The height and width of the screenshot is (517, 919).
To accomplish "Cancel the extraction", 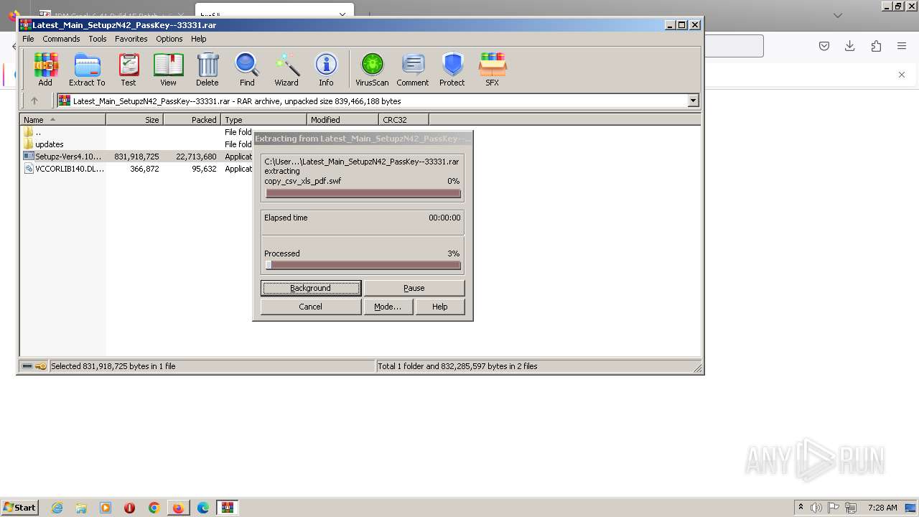I will coord(311,307).
